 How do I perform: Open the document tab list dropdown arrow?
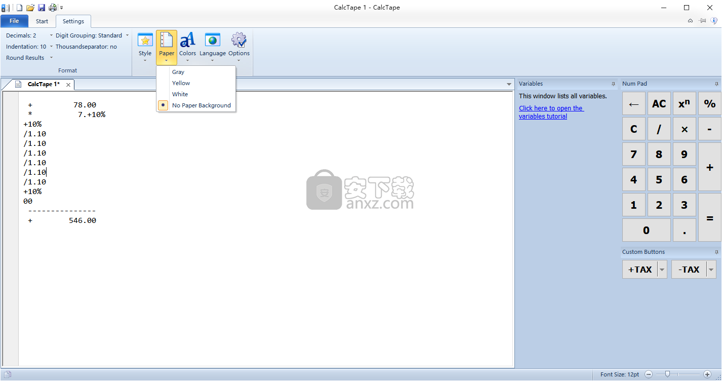pos(509,85)
